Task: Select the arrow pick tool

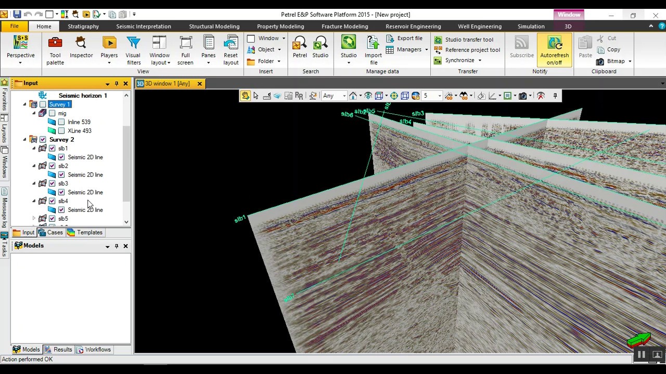Action: tap(256, 96)
